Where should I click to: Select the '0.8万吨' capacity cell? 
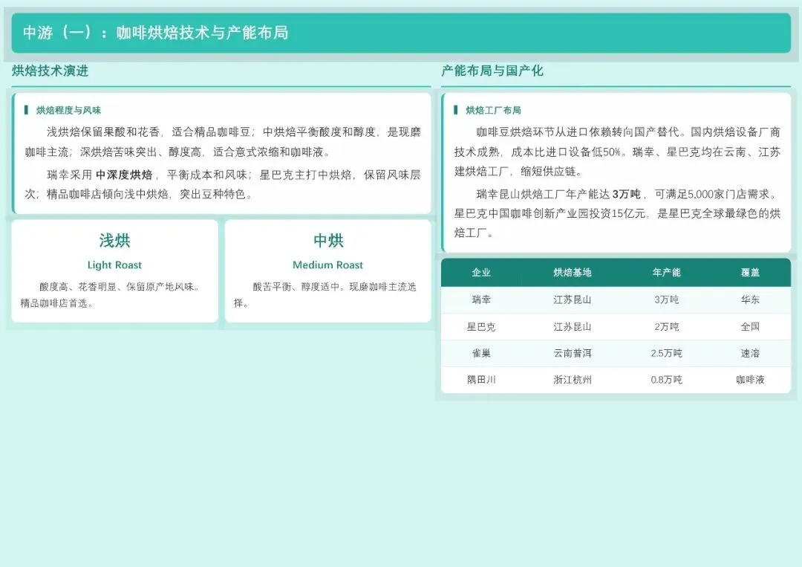[666, 380]
